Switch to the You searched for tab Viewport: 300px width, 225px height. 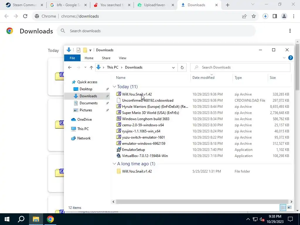[x=112, y=5]
